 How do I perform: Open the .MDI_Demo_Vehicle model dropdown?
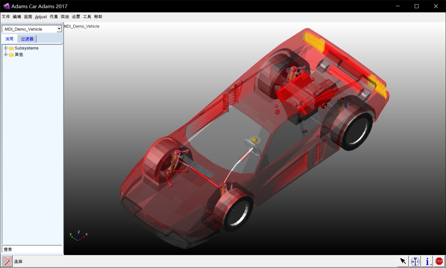(59, 29)
